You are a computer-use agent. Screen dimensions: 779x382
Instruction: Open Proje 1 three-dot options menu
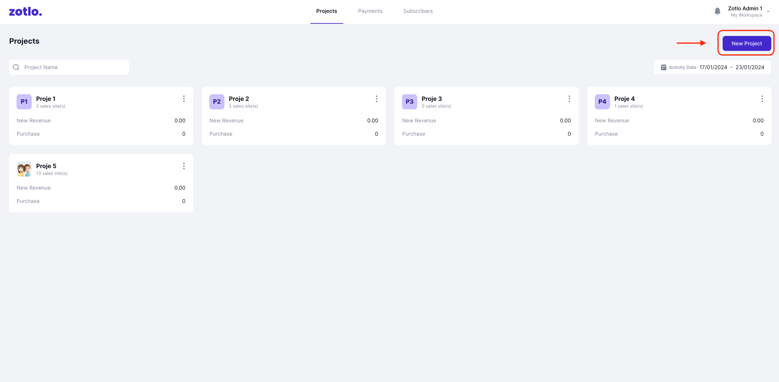(184, 99)
